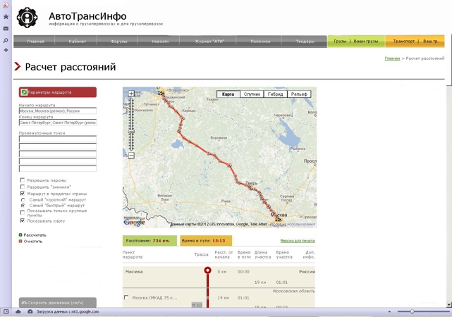Click the Конец маршрута input field
Image resolution: width=452 pixels, height=317 pixels.
point(58,123)
